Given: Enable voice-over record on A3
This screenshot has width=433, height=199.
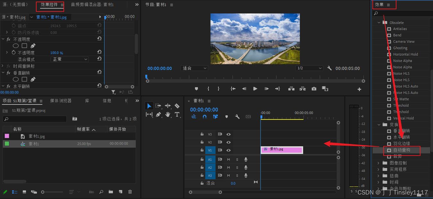Looking at the screenshot, I should click(246, 175).
